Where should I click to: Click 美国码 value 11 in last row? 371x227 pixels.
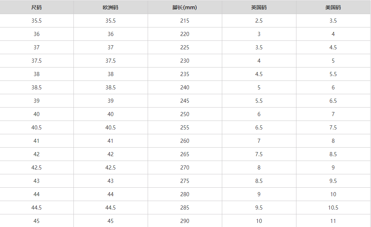[x=333, y=221]
